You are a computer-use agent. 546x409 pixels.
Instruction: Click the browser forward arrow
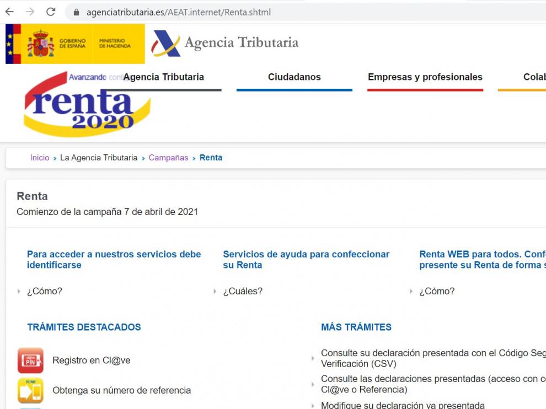click(30, 12)
